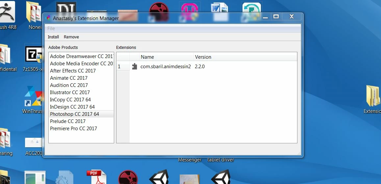Screen dimensions: 381x184
Task: Select Illustrator CC 2017
Action: pyautogui.click(x=81, y=92)
